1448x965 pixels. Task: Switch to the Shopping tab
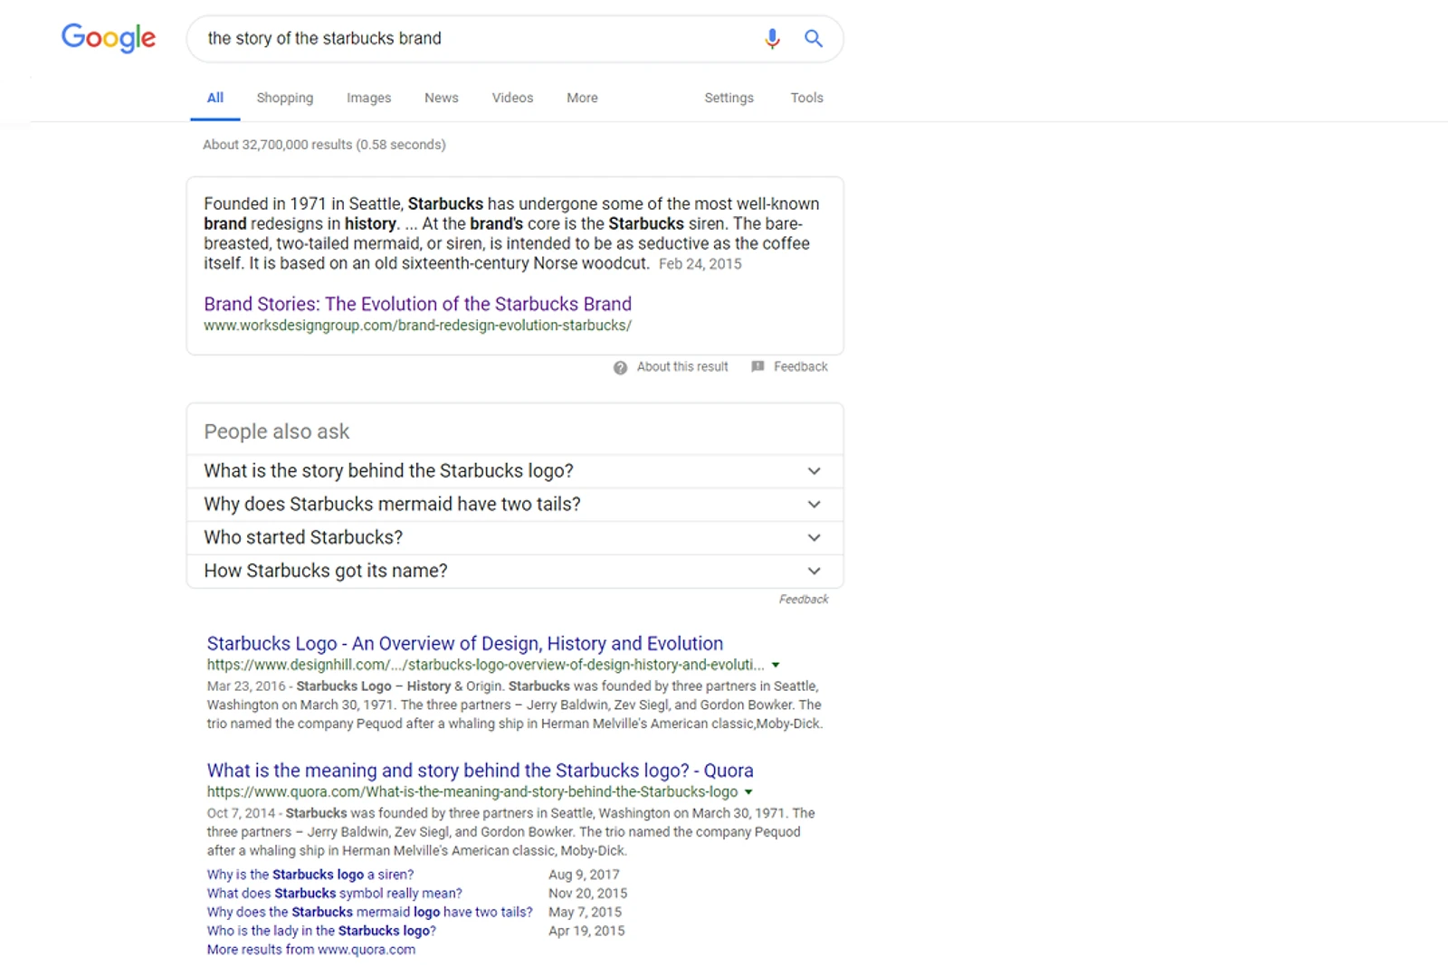pyautogui.click(x=285, y=98)
